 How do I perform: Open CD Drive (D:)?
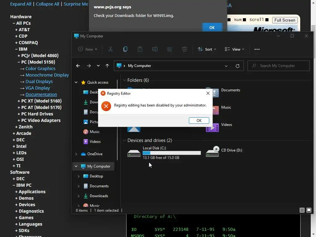click(224, 151)
